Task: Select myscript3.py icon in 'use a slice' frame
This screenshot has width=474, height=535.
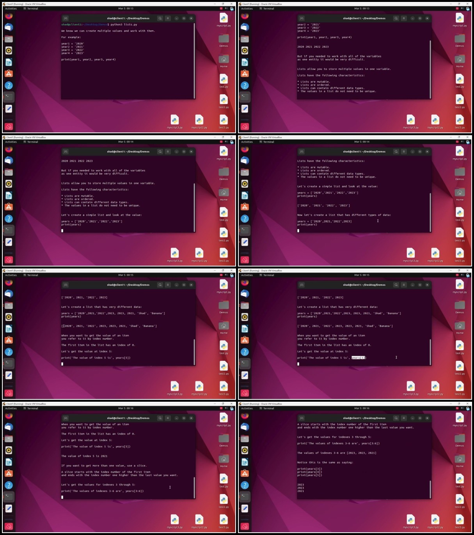Action: 175,521
